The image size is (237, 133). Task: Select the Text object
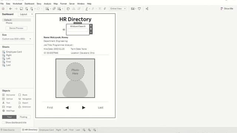pyautogui.click(x=6, y=103)
